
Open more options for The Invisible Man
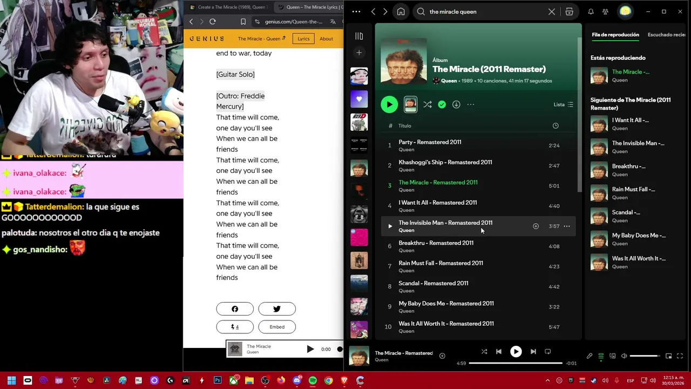(x=566, y=226)
